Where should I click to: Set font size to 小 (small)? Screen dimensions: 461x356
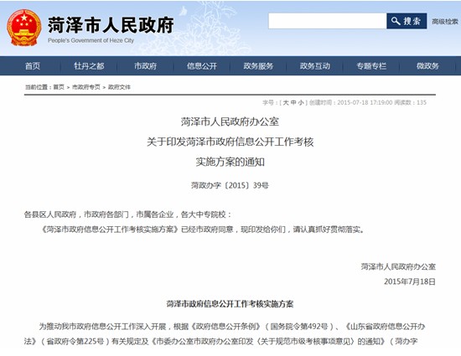(301, 102)
